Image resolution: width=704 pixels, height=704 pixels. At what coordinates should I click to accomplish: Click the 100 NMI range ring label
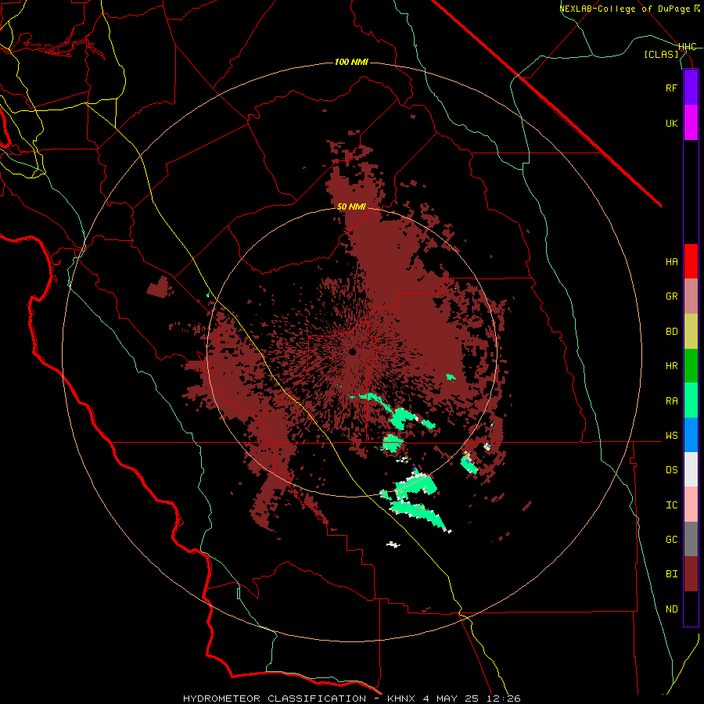pyautogui.click(x=351, y=62)
